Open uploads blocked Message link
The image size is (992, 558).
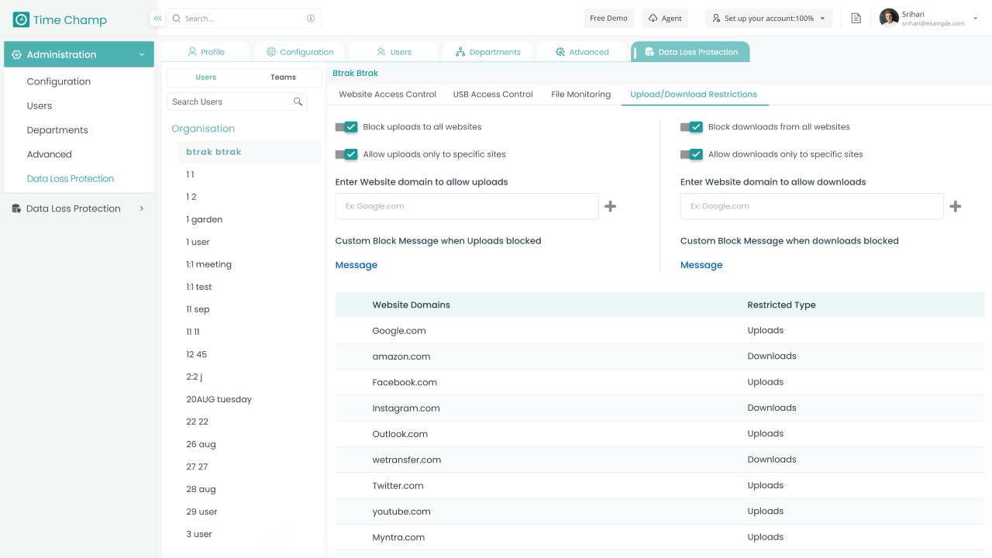[x=356, y=265]
